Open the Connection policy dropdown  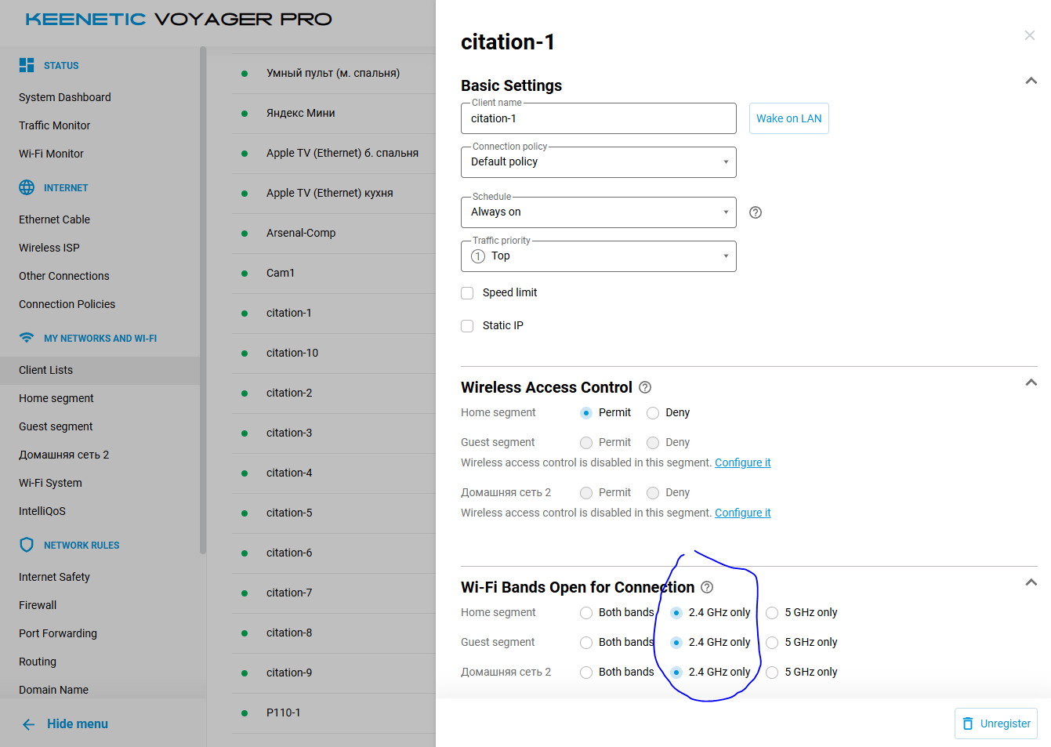click(x=599, y=162)
